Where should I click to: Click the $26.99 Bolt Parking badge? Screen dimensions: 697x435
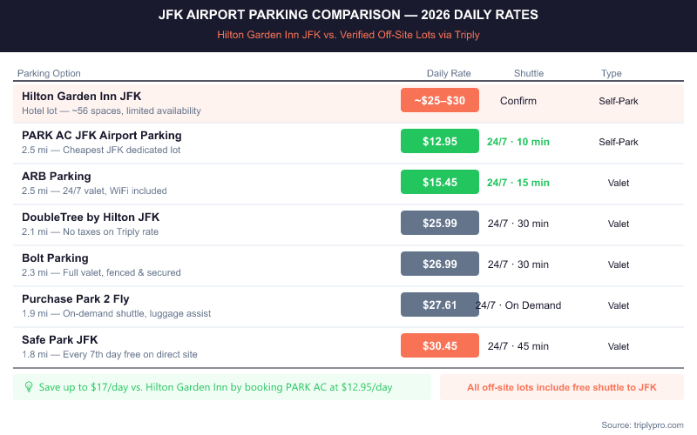point(440,264)
